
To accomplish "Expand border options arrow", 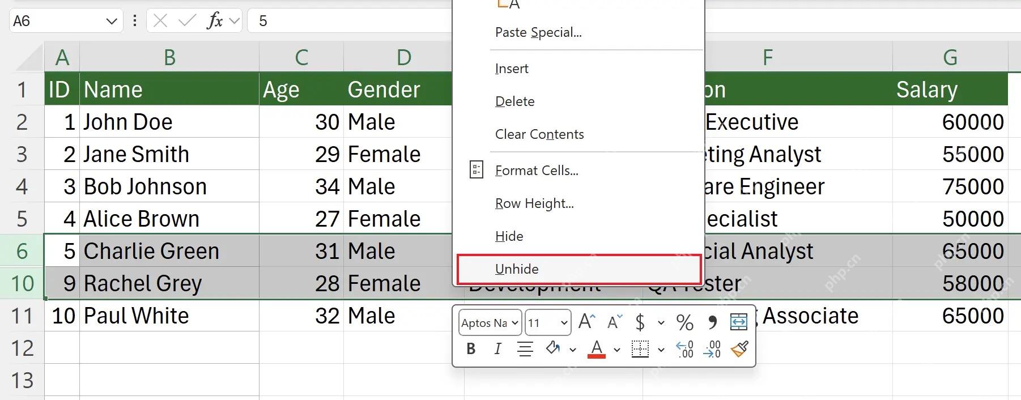I will point(661,350).
